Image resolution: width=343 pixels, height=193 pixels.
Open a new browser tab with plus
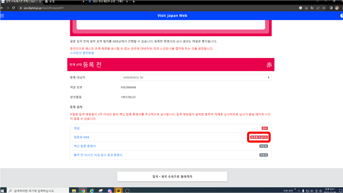[134, 2]
